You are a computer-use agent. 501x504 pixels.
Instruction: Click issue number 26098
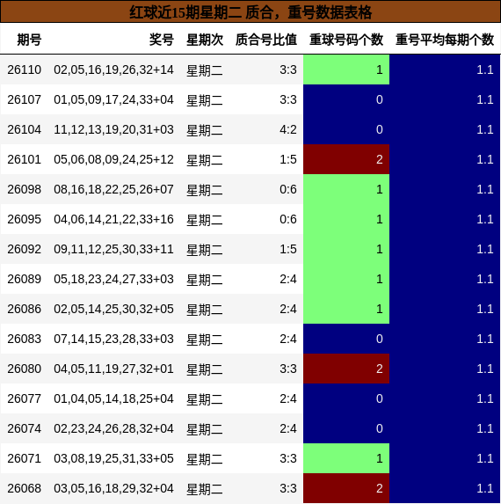pyautogui.click(x=25, y=189)
